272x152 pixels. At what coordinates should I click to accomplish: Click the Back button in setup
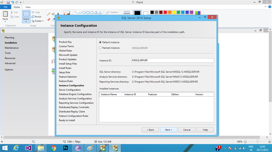tap(150, 130)
